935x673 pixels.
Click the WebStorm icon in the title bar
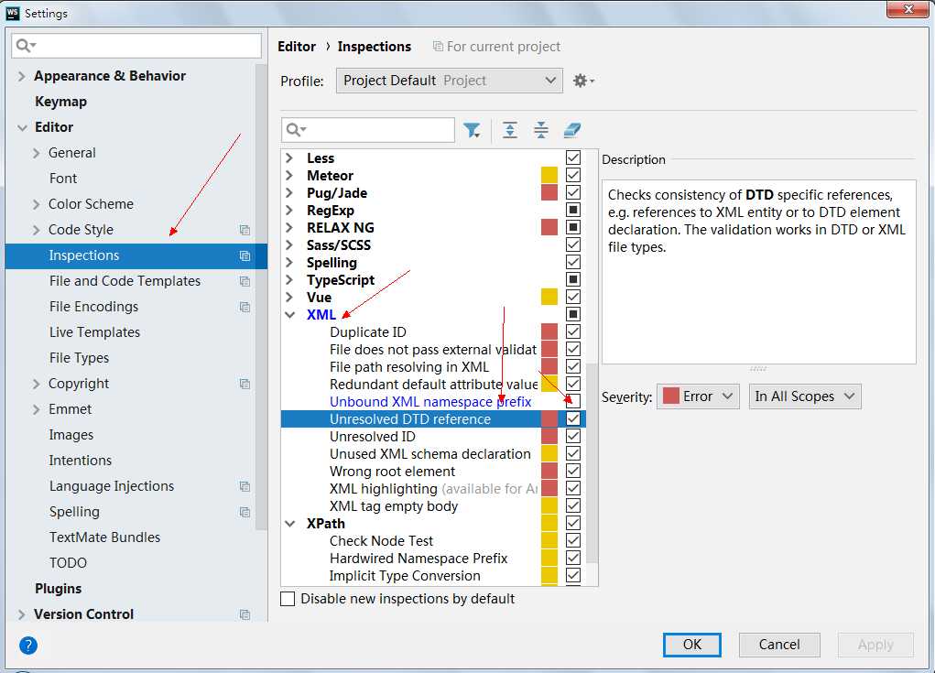[x=12, y=13]
